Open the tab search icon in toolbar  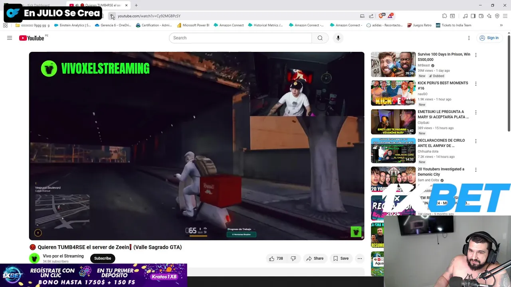point(452,16)
